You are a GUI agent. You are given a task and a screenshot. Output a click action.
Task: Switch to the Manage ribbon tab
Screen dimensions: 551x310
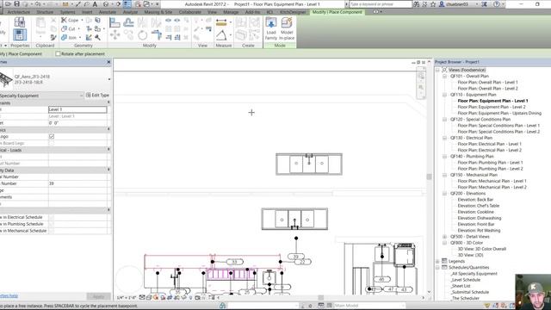(231, 12)
